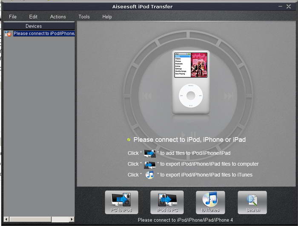Open the Tools menu
The width and height of the screenshot is (298, 226).
[84, 17]
